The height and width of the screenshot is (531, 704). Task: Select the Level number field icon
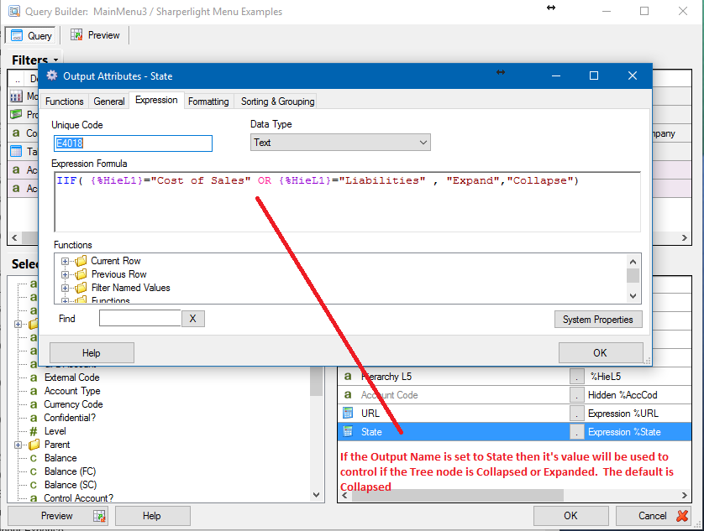[x=34, y=431]
